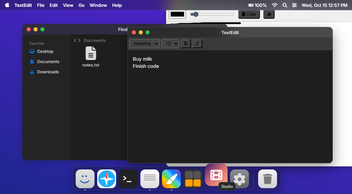
Task: Close the TextEdit window
Action: pos(134,32)
